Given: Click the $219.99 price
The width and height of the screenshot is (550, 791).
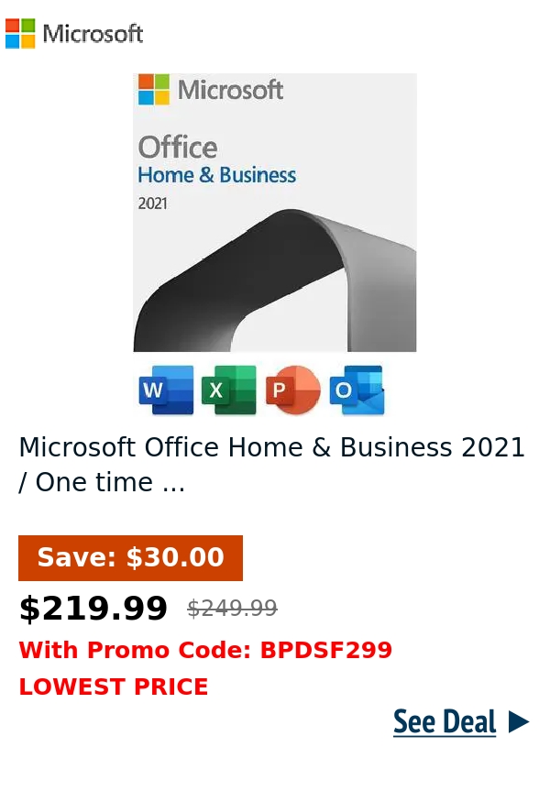Looking at the screenshot, I should 93,607.
